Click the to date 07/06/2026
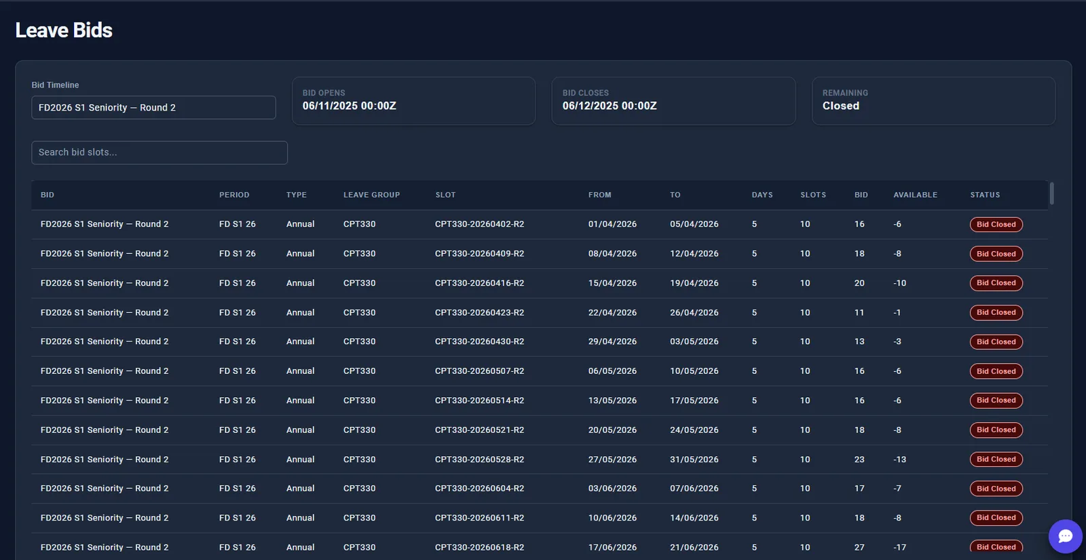Image resolution: width=1086 pixels, height=560 pixels. point(694,489)
